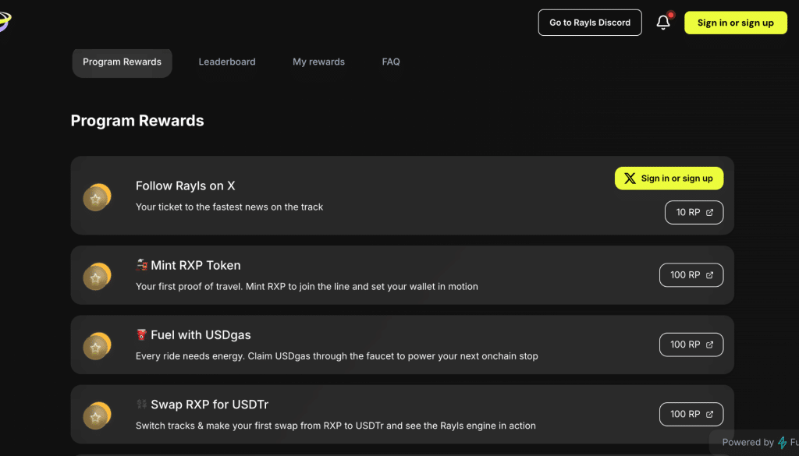The image size is (799, 456).
Task: Click the red notification badge on the bell
Action: point(670,14)
